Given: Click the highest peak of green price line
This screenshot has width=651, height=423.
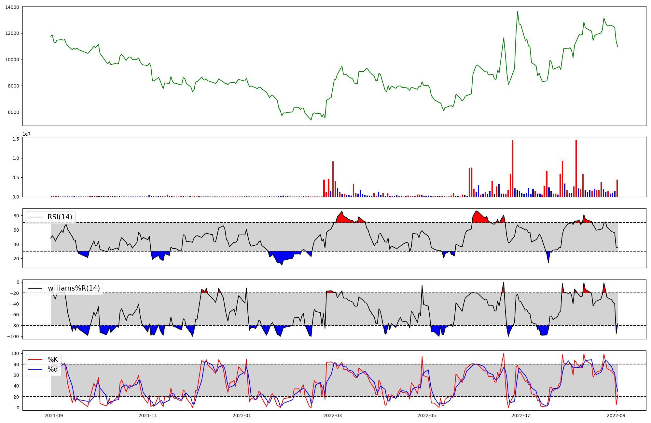Looking at the screenshot, I should [518, 12].
